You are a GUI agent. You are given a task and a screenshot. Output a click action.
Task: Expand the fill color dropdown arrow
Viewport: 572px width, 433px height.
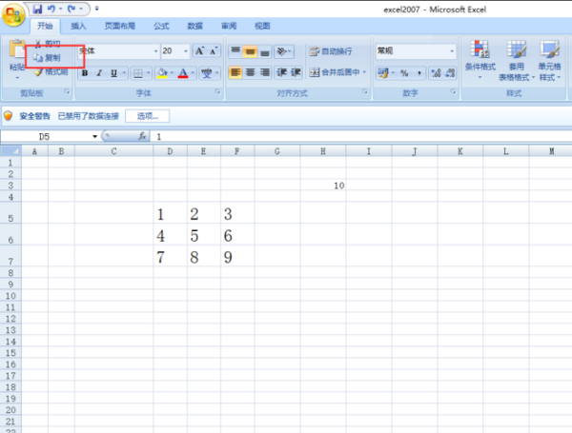[x=172, y=73]
